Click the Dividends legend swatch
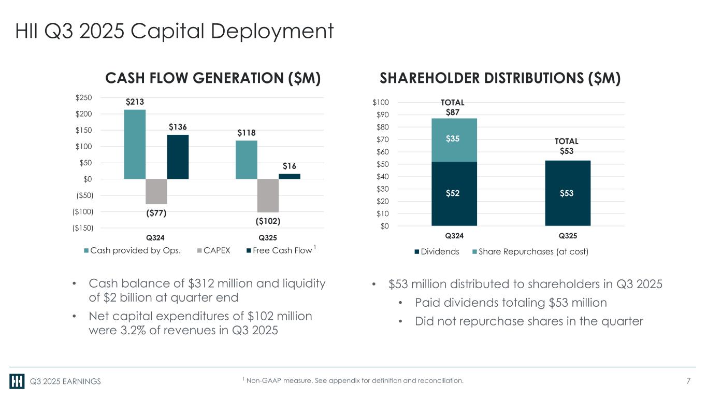 tap(417, 252)
